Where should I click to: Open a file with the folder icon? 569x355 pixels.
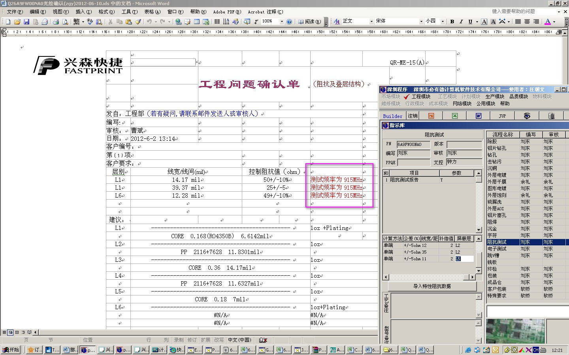(x=17, y=22)
